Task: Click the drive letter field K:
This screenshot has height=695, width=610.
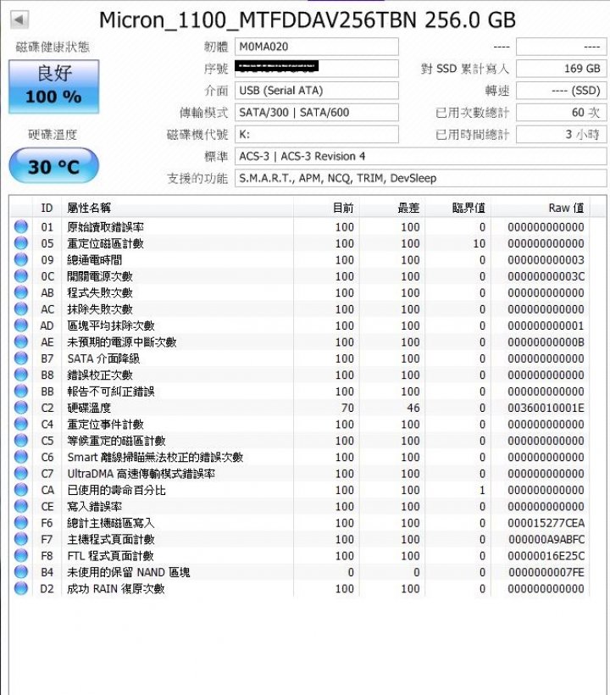Action: (316, 134)
